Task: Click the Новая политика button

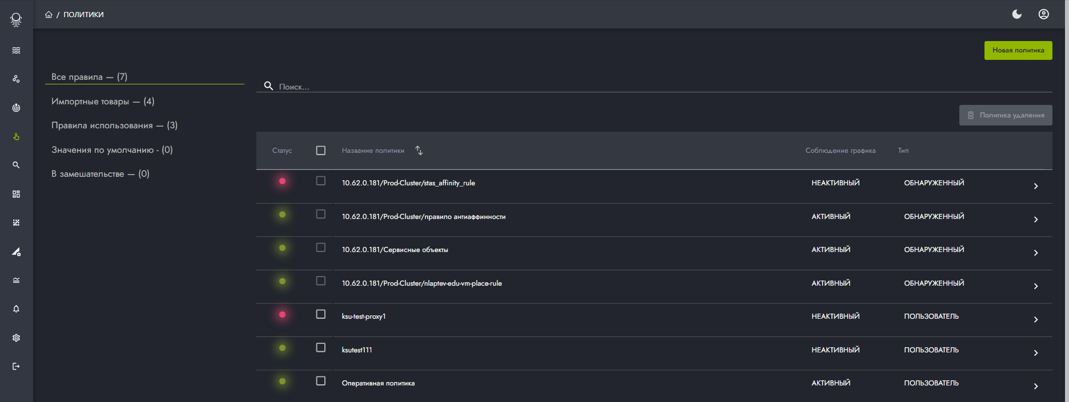Action: point(1018,50)
